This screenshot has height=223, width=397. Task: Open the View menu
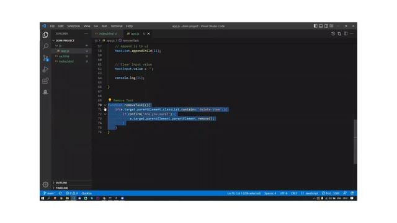tap(87, 26)
